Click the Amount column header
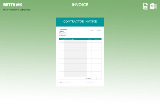 point(97,39)
